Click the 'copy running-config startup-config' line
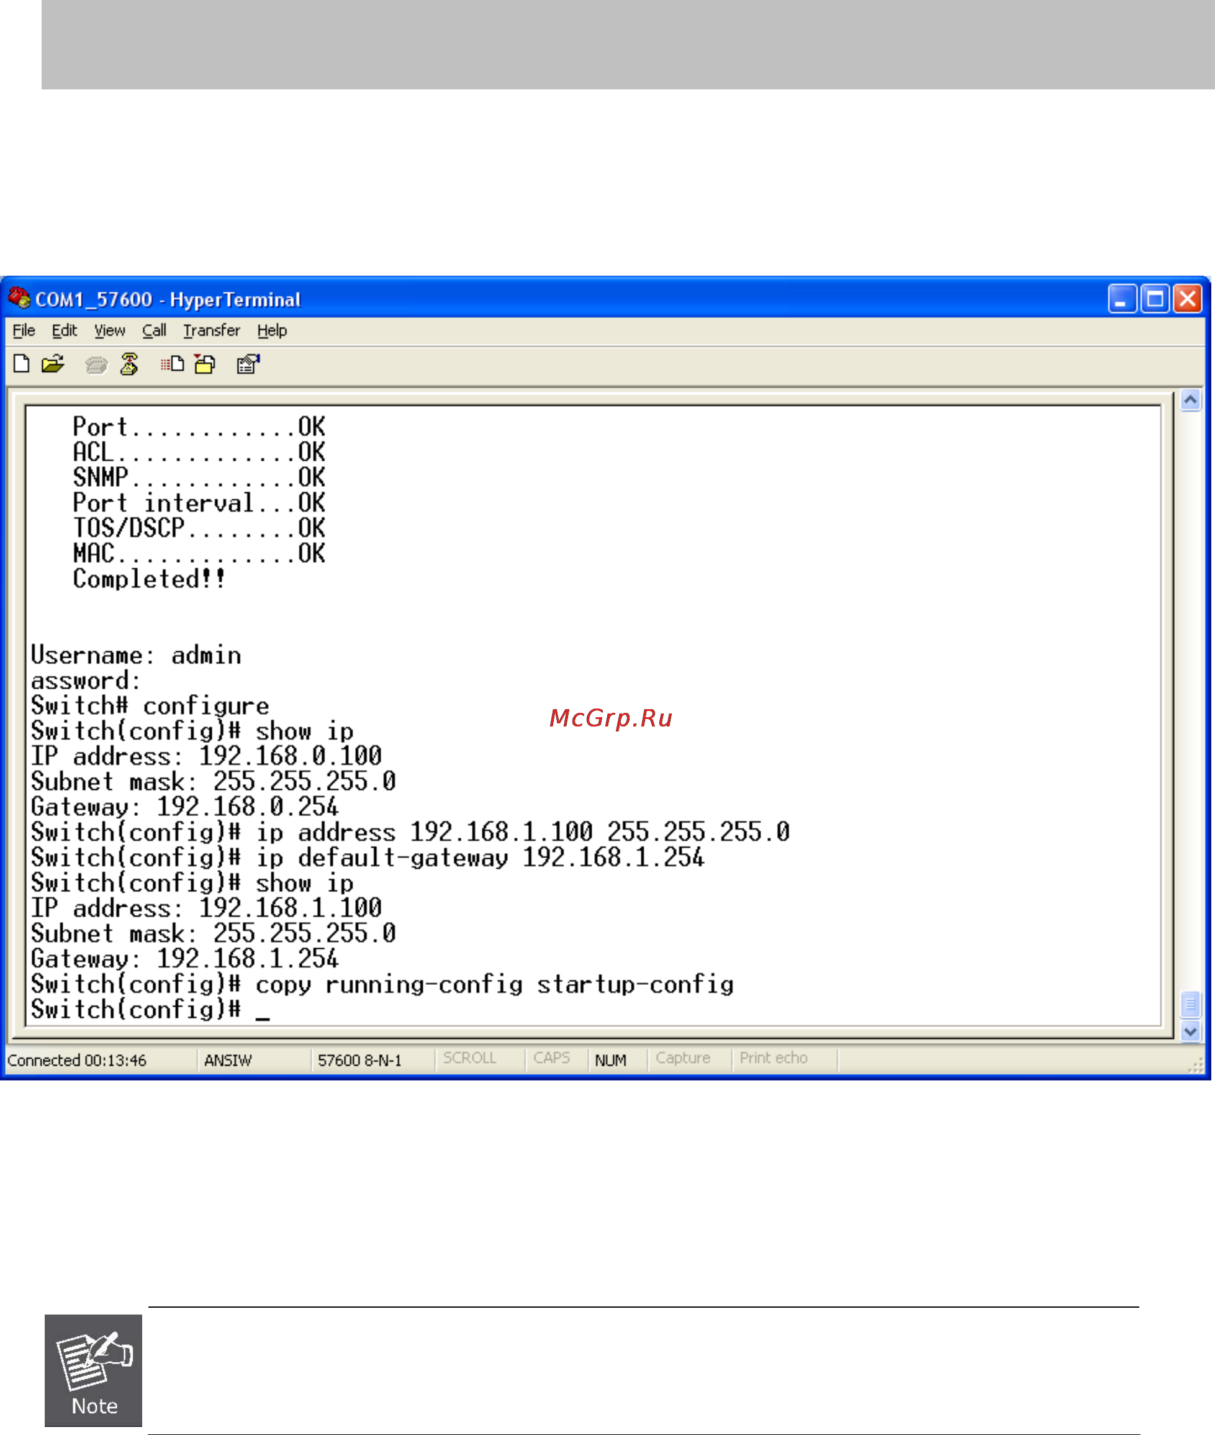This screenshot has height=1435, width=1215. pyautogui.click(x=382, y=984)
